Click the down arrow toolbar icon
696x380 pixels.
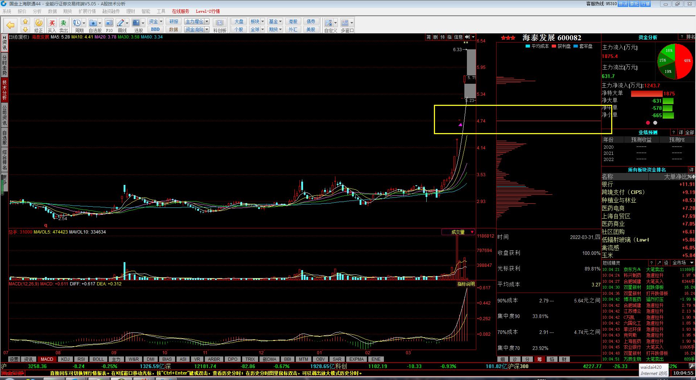(25, 29)
